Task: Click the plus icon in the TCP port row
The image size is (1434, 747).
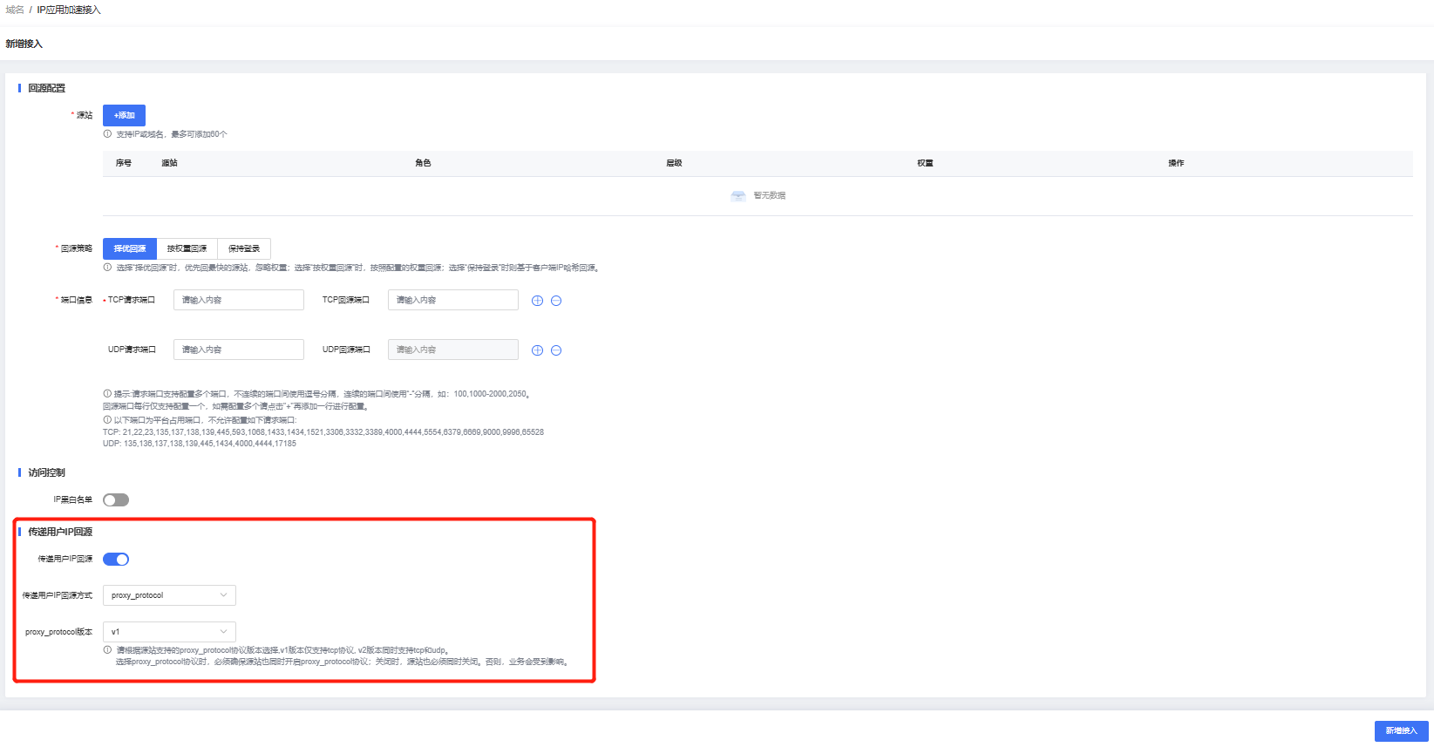Action: tap(537, 301)
